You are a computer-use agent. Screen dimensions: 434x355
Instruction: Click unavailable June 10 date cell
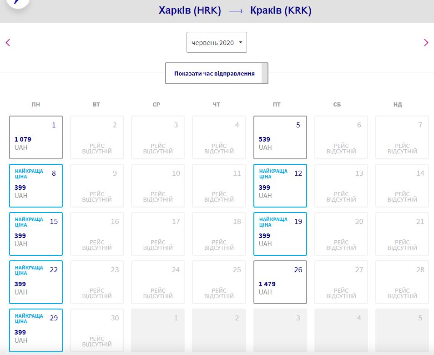(158, 186)
